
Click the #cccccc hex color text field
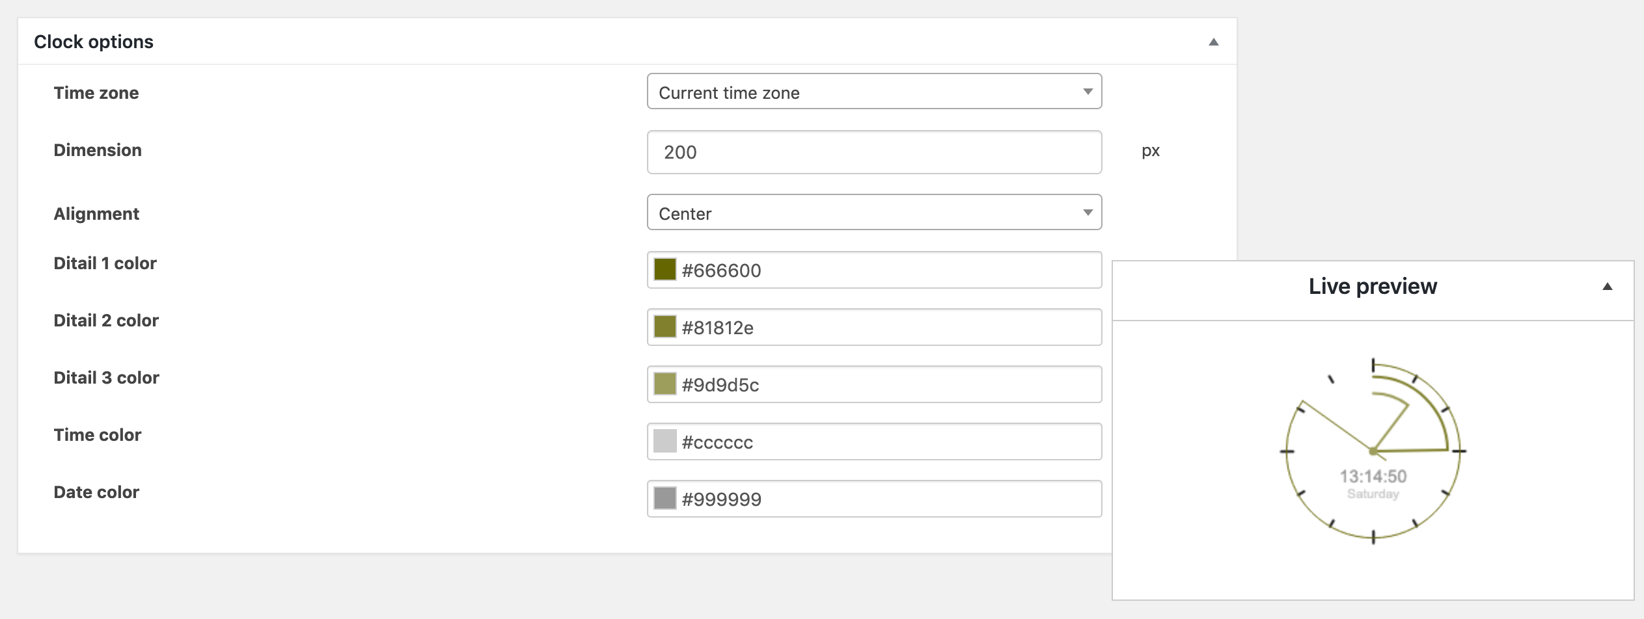click(x=888, y=442)
